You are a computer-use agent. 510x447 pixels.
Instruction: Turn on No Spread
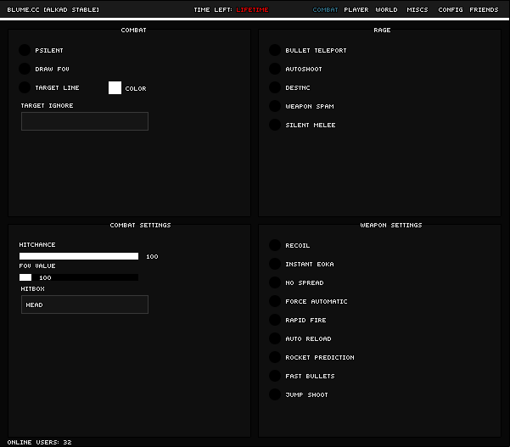coord(275,282)
